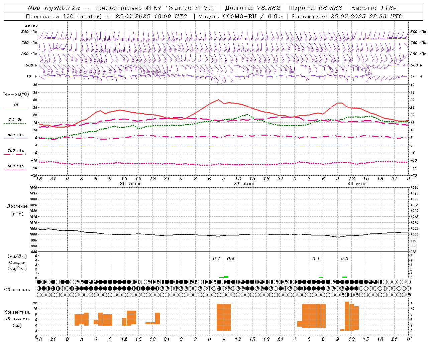Click the '(гПа)' unit under Давление
Screen dimensions: 428x342
pos(17,214)
